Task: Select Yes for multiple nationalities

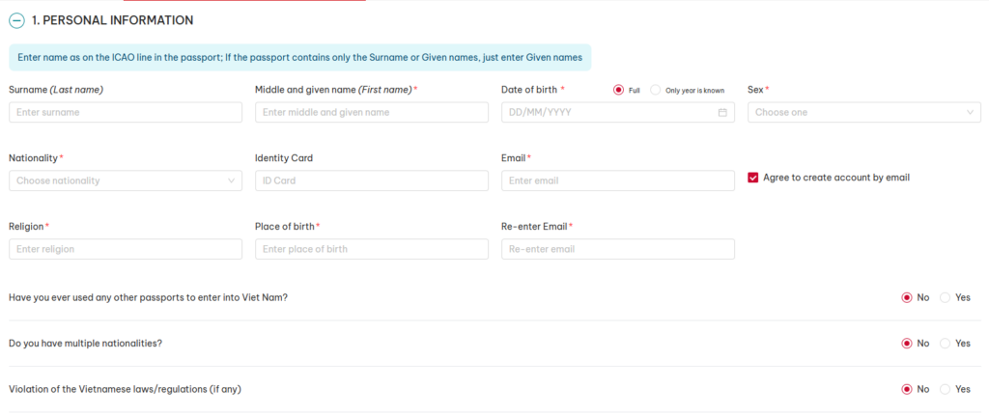Action: click(x=945, y=344)
